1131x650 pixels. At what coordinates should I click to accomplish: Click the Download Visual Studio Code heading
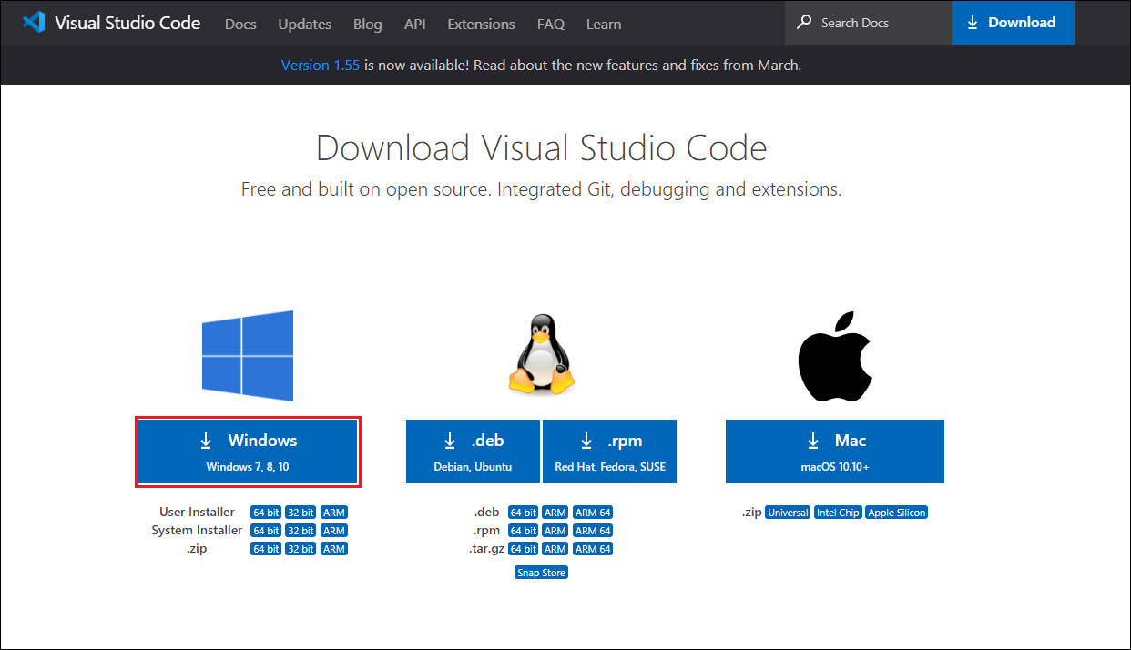coord(541,147)
